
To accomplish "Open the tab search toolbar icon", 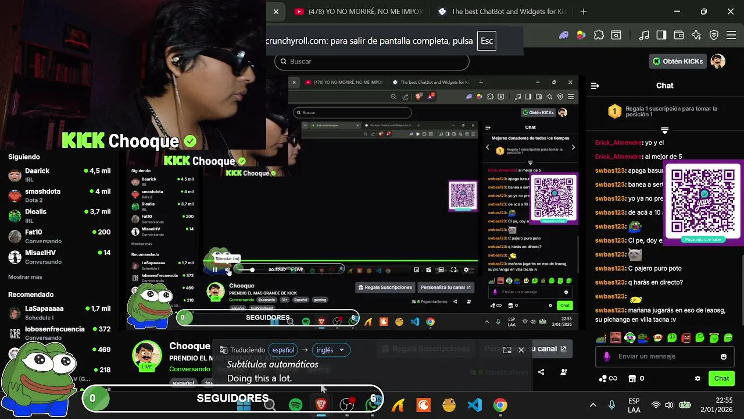I will point(616,35).
